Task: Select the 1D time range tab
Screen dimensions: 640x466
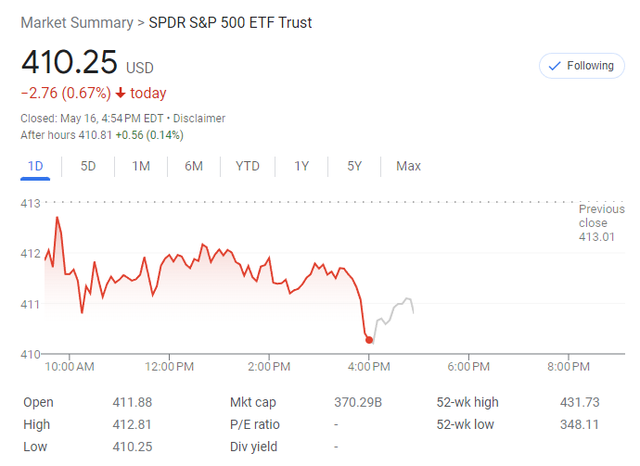Action: [35, 166]
